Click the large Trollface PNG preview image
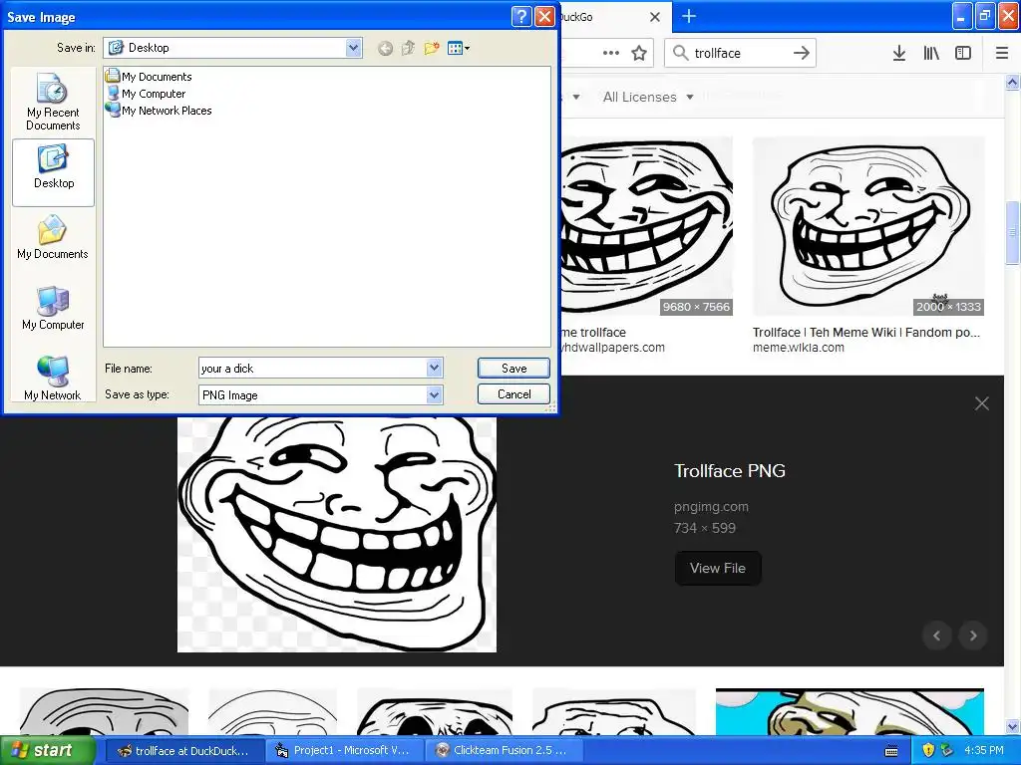The image size is (1021, 765). point(337,534)
